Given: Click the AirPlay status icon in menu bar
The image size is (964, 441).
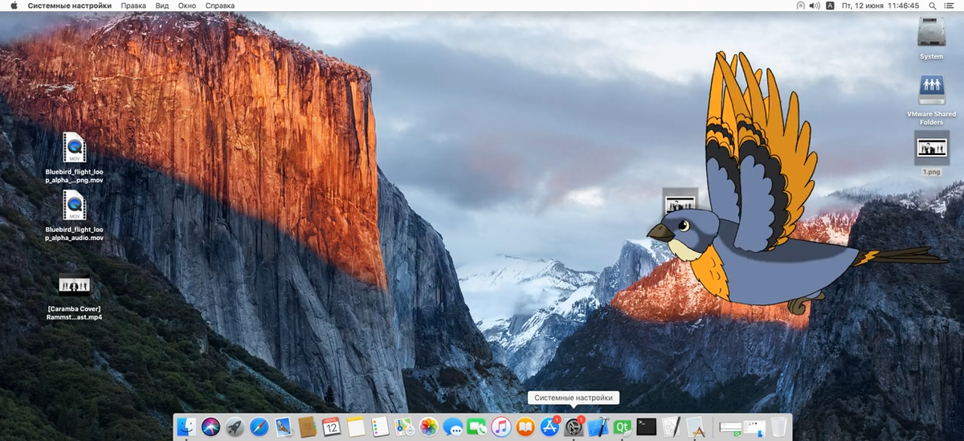Looking at the screenshot, I should 800,6.
